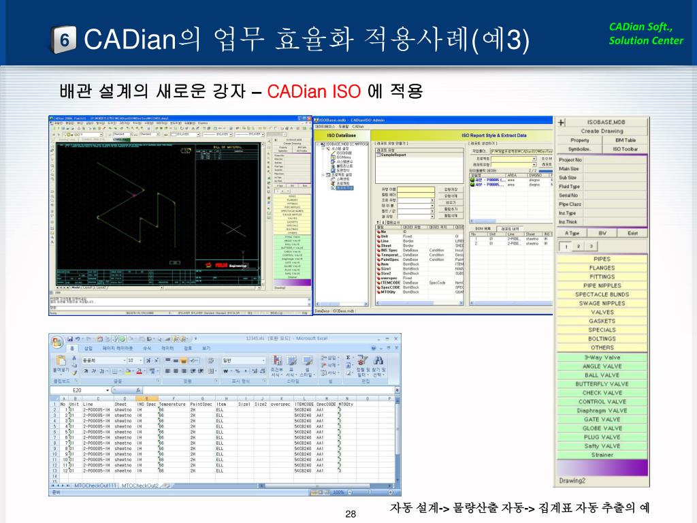Click the Excel help icon
This screenshot has width=697, height=523.
[x=374, y=348]
